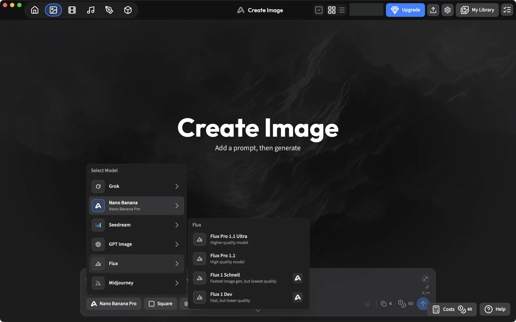Open the Music note section
This screenshot has width=516, height=322.
tap(91, 10)
